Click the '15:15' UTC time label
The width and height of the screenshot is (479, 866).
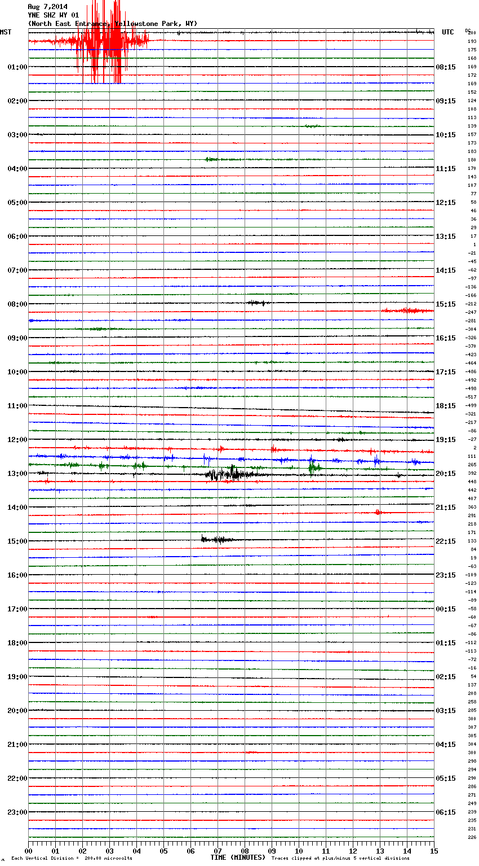point(446,304)
